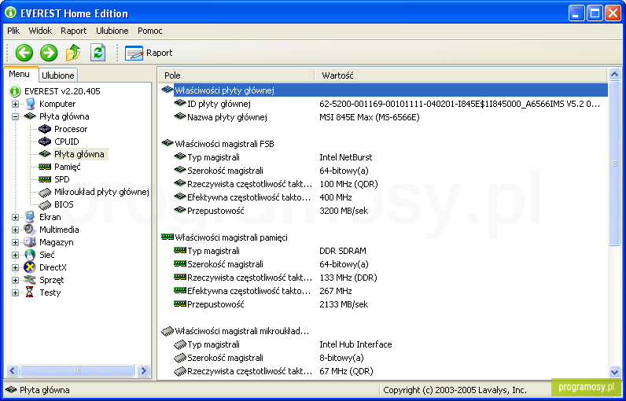
Task: Select the Procesor tree item label
Action: 71,129
